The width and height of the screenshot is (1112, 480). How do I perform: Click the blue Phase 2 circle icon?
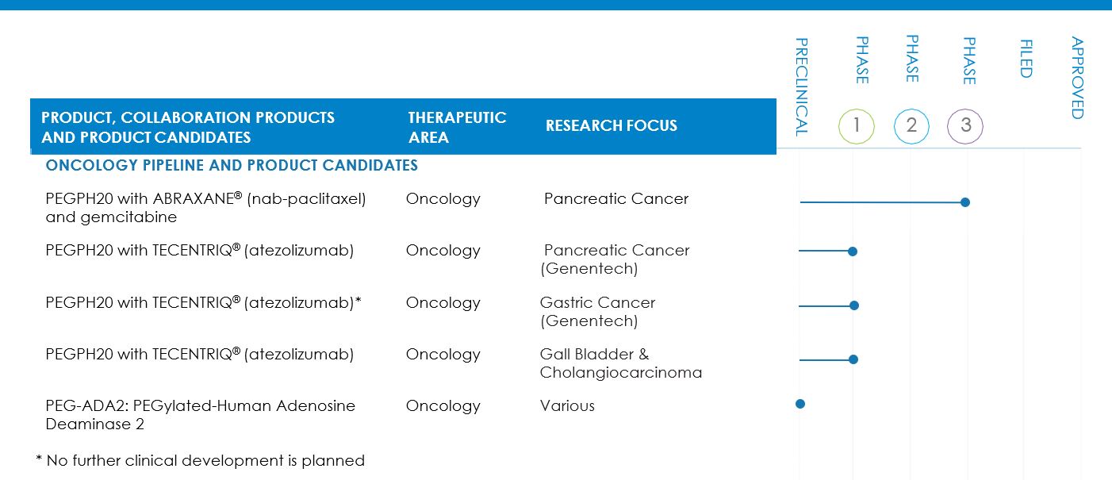pos(911,125)
